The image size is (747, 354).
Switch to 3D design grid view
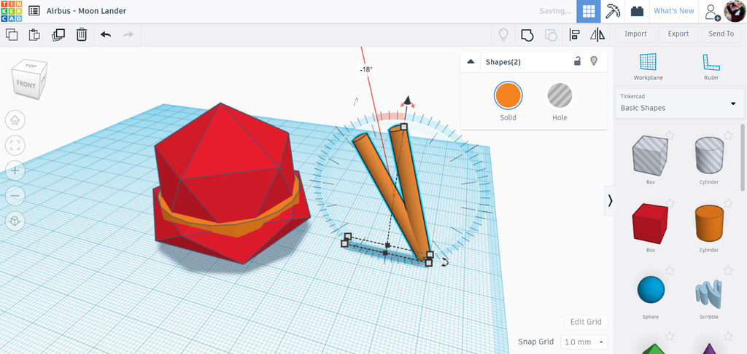589,12
